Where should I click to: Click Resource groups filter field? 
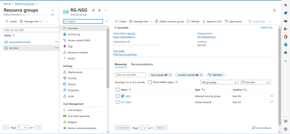[x=31, y=30]
